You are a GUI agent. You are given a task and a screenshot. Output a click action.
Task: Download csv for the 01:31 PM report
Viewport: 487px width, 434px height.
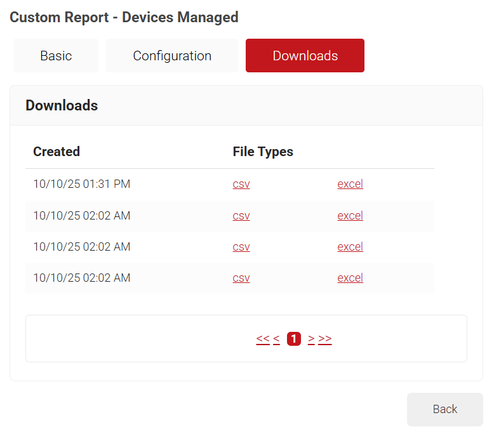[x=241, y=185]
